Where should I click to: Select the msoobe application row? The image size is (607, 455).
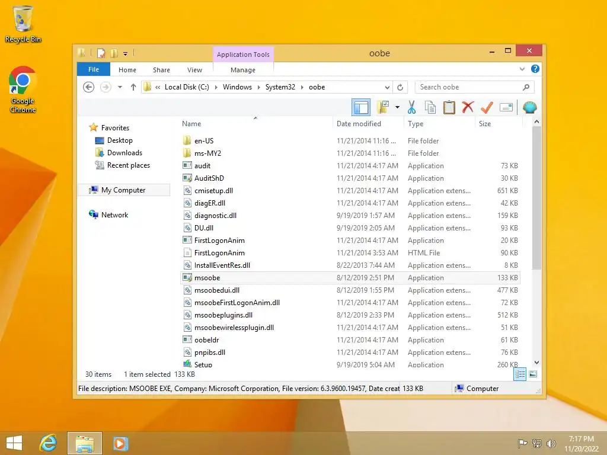click(x=350, y=278)
